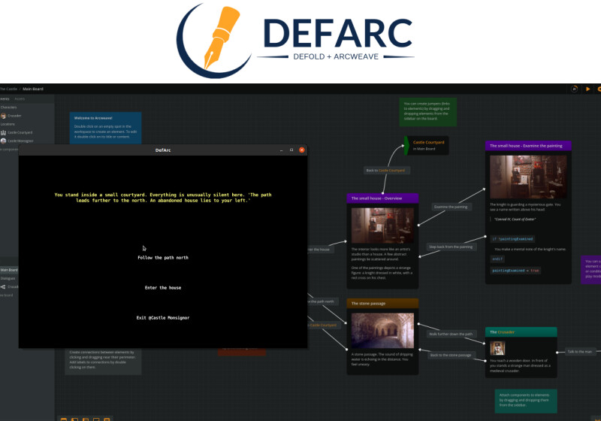Minimize the DefArc window

[x=281, y=150]
